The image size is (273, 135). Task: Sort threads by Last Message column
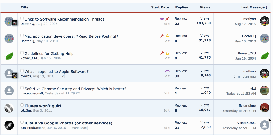254,7
